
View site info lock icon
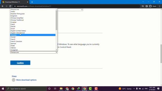15,6
